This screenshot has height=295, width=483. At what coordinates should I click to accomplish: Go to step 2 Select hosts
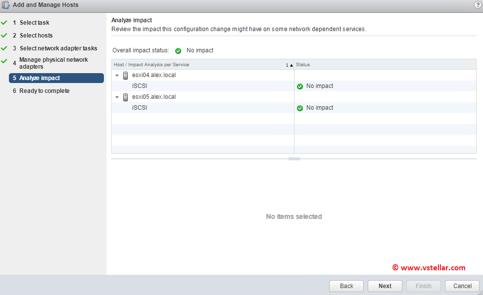point(36,36)
